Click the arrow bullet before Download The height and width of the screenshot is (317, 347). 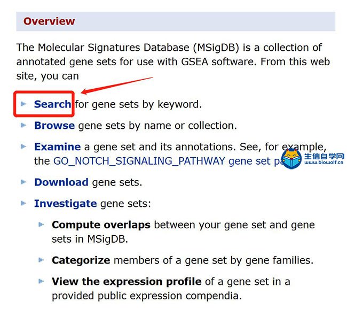pos(23,182)
